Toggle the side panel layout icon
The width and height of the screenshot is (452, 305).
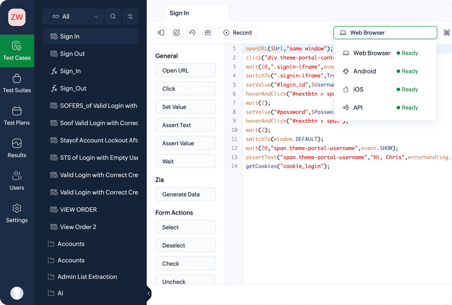161,32
